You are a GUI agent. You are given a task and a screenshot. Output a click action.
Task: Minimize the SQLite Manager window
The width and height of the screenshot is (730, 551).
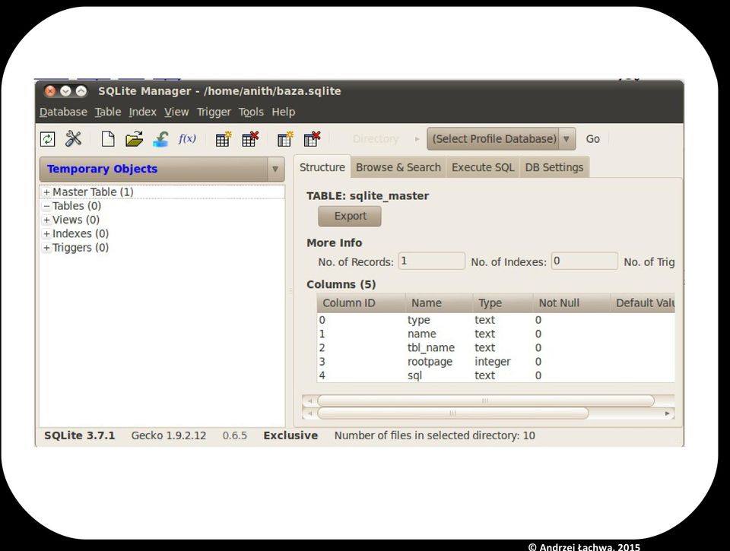[65, 90]
